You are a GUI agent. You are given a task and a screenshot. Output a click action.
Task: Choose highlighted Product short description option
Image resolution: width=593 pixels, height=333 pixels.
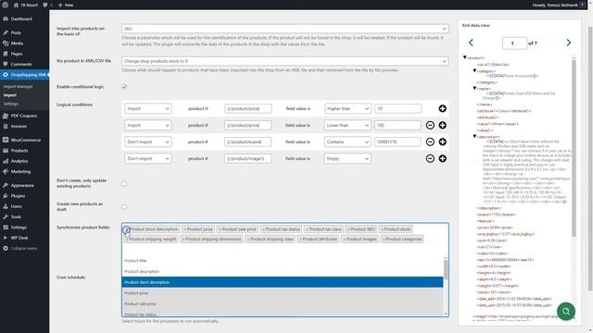tap(282, 282)
